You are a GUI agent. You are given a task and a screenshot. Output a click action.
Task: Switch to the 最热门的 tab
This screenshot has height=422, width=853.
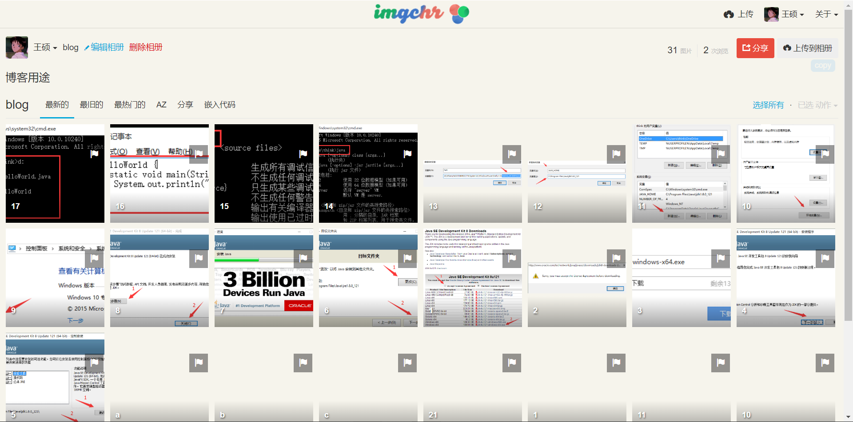(x=130, y=105)
